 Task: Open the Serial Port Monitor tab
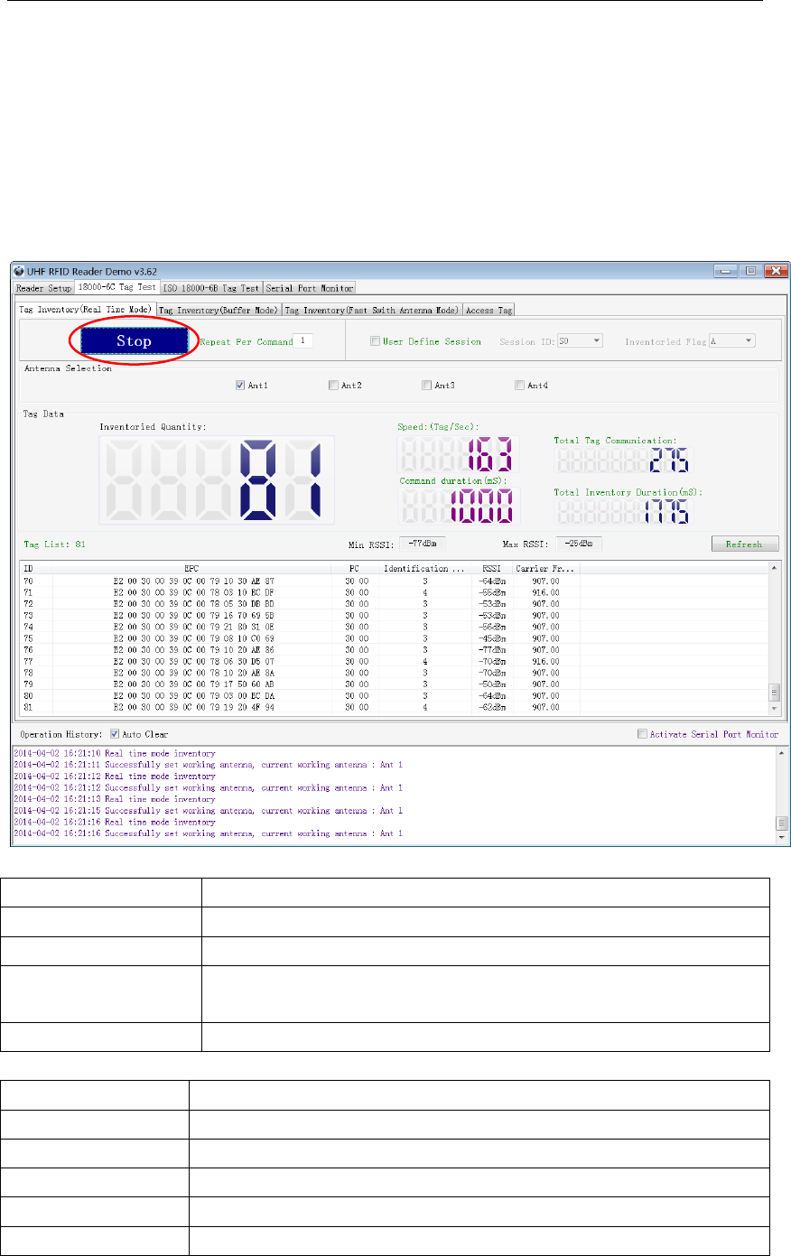pyautogui.click(x=310, y=288)
